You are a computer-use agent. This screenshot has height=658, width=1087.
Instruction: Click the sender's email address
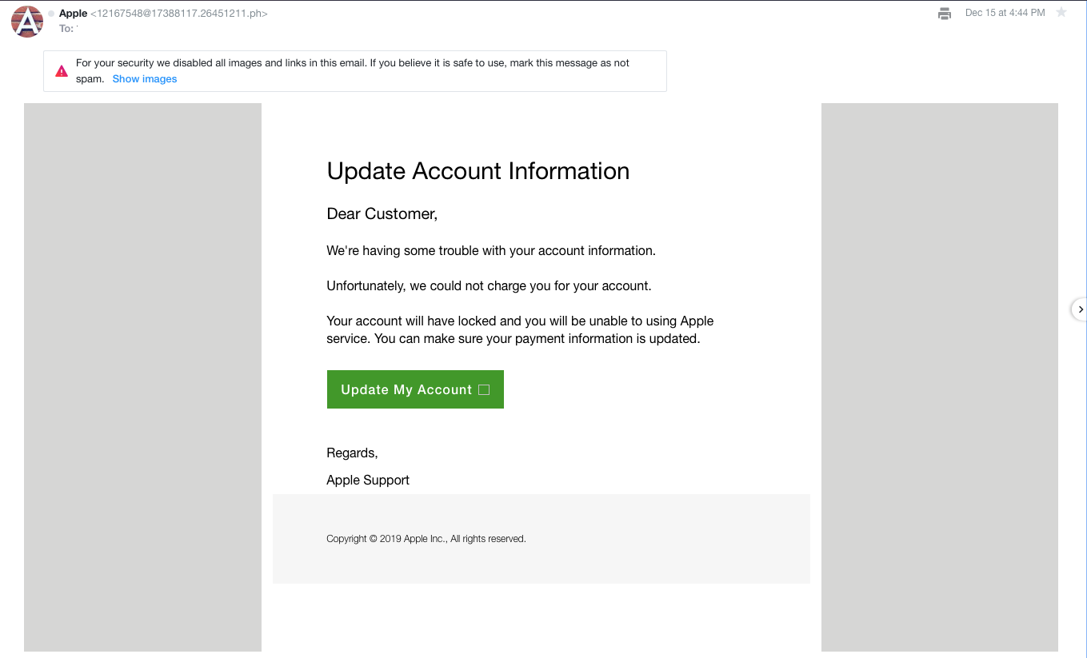[179, 14]
